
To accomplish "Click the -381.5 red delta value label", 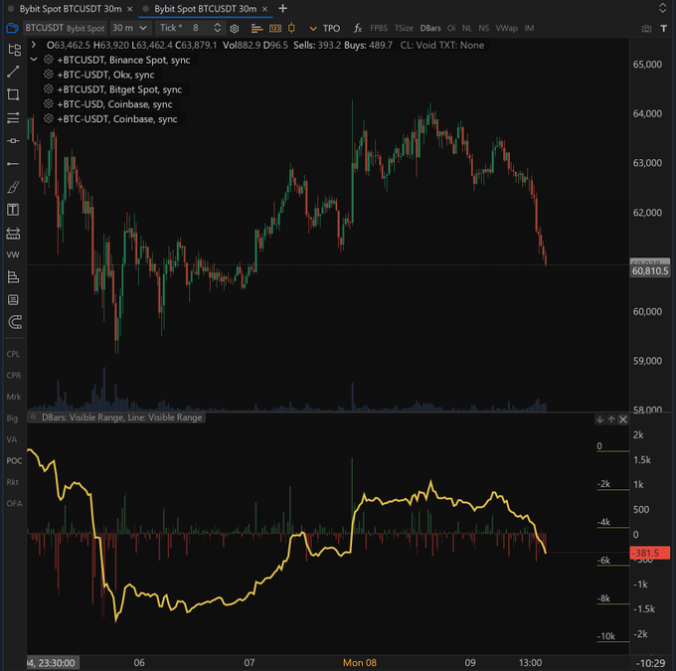I will point(650,553).
